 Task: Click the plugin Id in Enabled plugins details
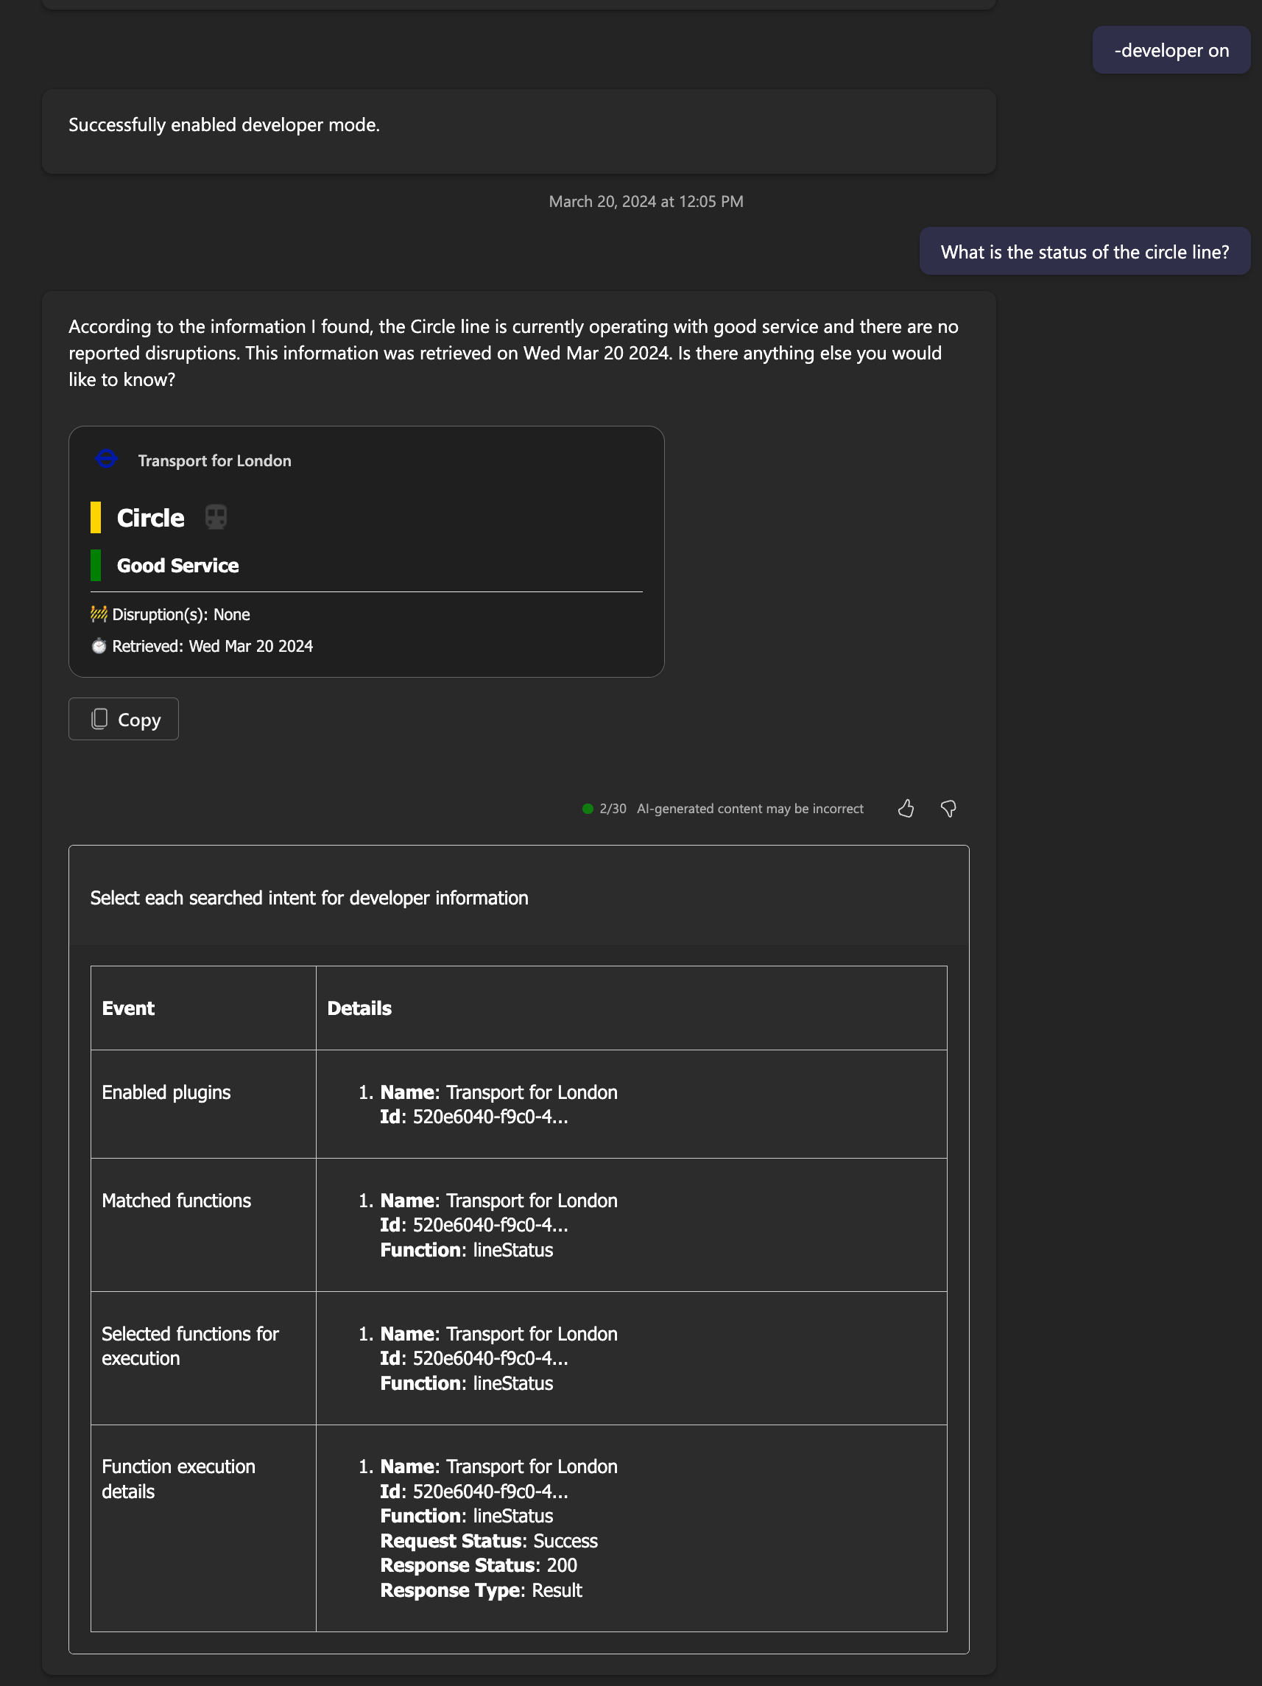point(474,1116)
